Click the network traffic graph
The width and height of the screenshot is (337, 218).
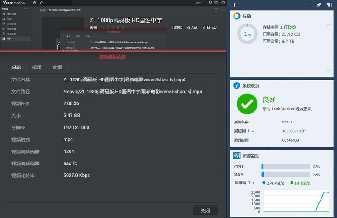296,201
